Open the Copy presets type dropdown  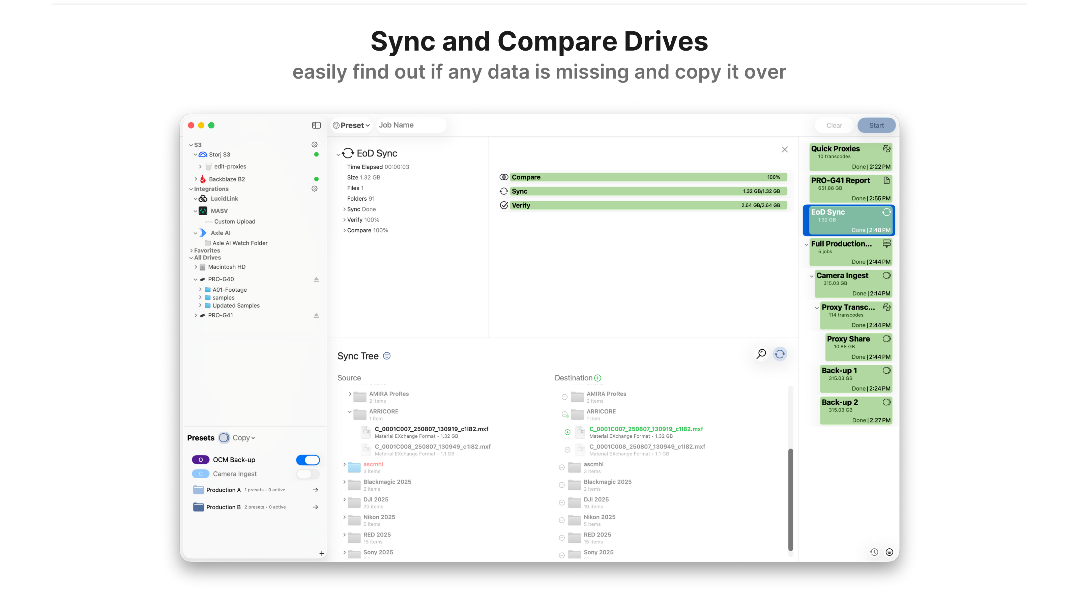(243, 438)
